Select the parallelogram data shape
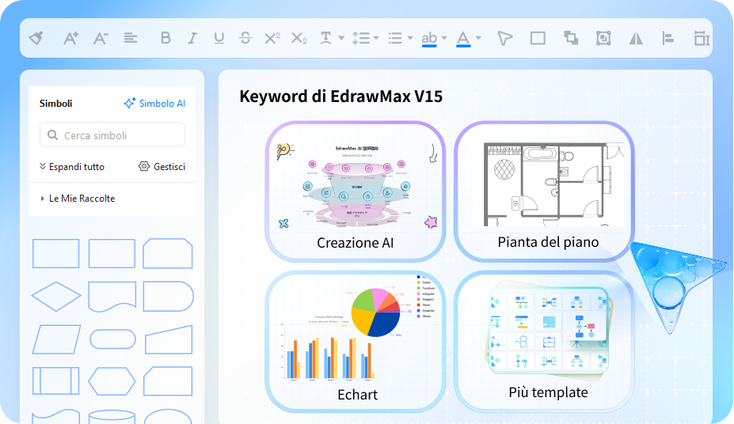 click(x=56, y=339)
